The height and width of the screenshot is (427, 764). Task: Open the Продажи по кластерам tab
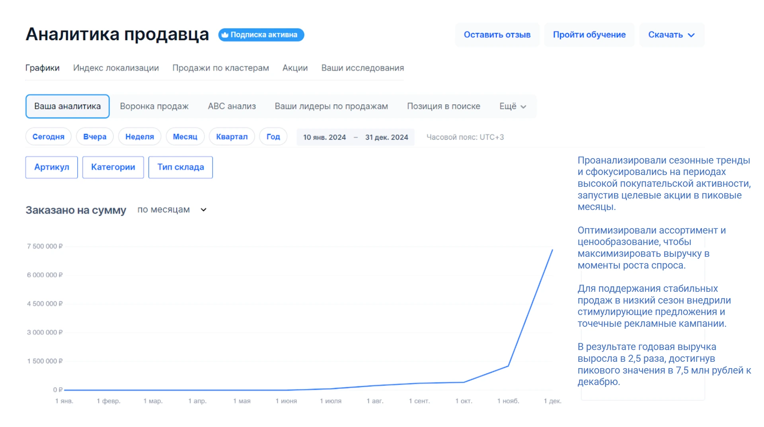220,68
